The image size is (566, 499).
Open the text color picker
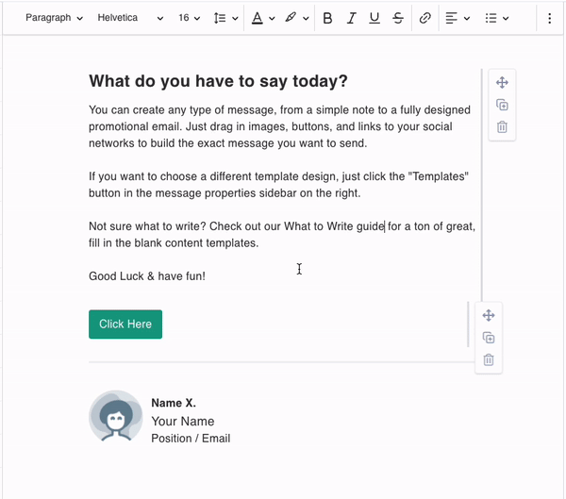click(263, 18)
